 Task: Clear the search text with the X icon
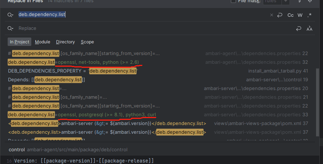click(x=272, y=15)
